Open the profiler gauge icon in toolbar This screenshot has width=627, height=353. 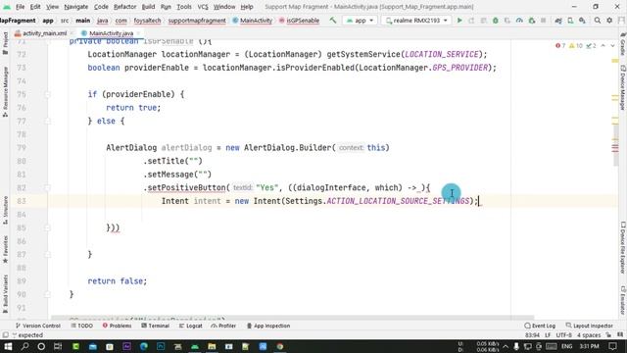[519, 20]
